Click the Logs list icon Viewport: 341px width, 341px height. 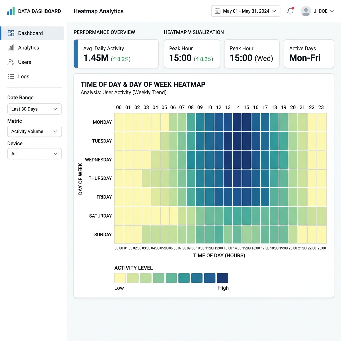[x=11, y=76]
